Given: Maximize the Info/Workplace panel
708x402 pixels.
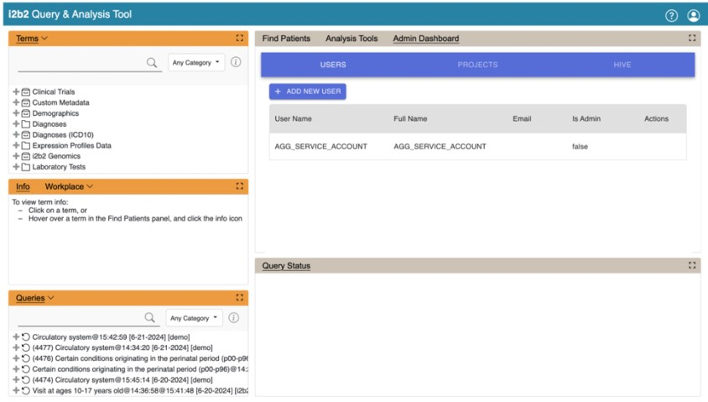Looking at the screenshot, I should [x=240, y=186].
